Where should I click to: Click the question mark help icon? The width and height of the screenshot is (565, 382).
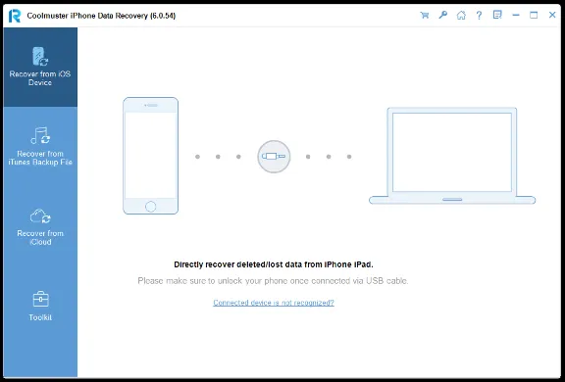coord(479,15)
